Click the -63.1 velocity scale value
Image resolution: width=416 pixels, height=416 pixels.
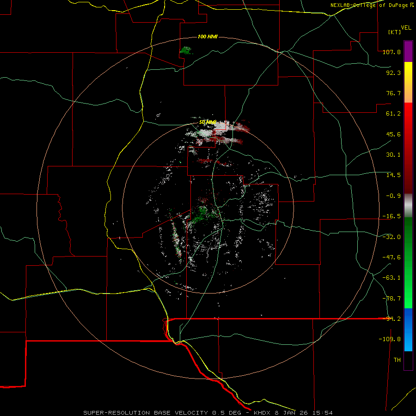tap(392, 278)
